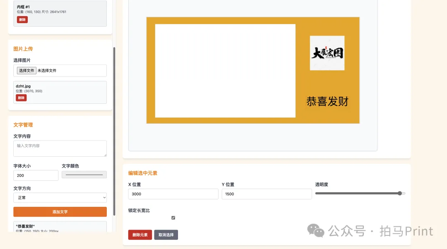Screen dimensions: 447x249
Task: Click the white inner frame on canvas
Action: point(225,71)
